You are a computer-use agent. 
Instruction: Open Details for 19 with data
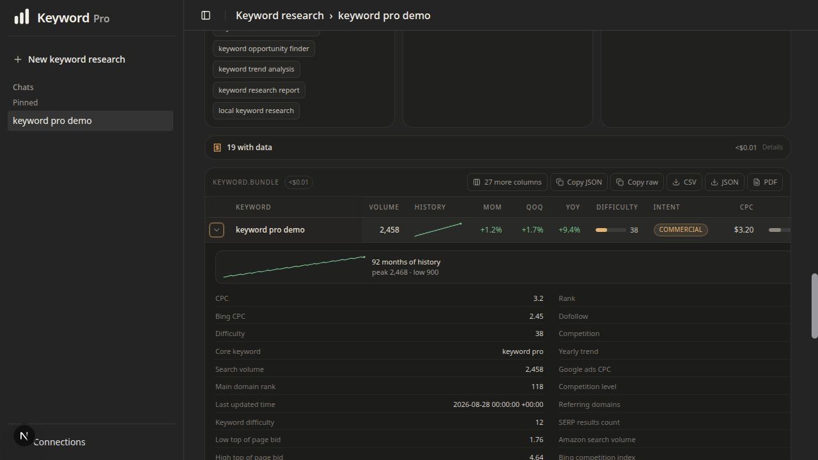772,148
